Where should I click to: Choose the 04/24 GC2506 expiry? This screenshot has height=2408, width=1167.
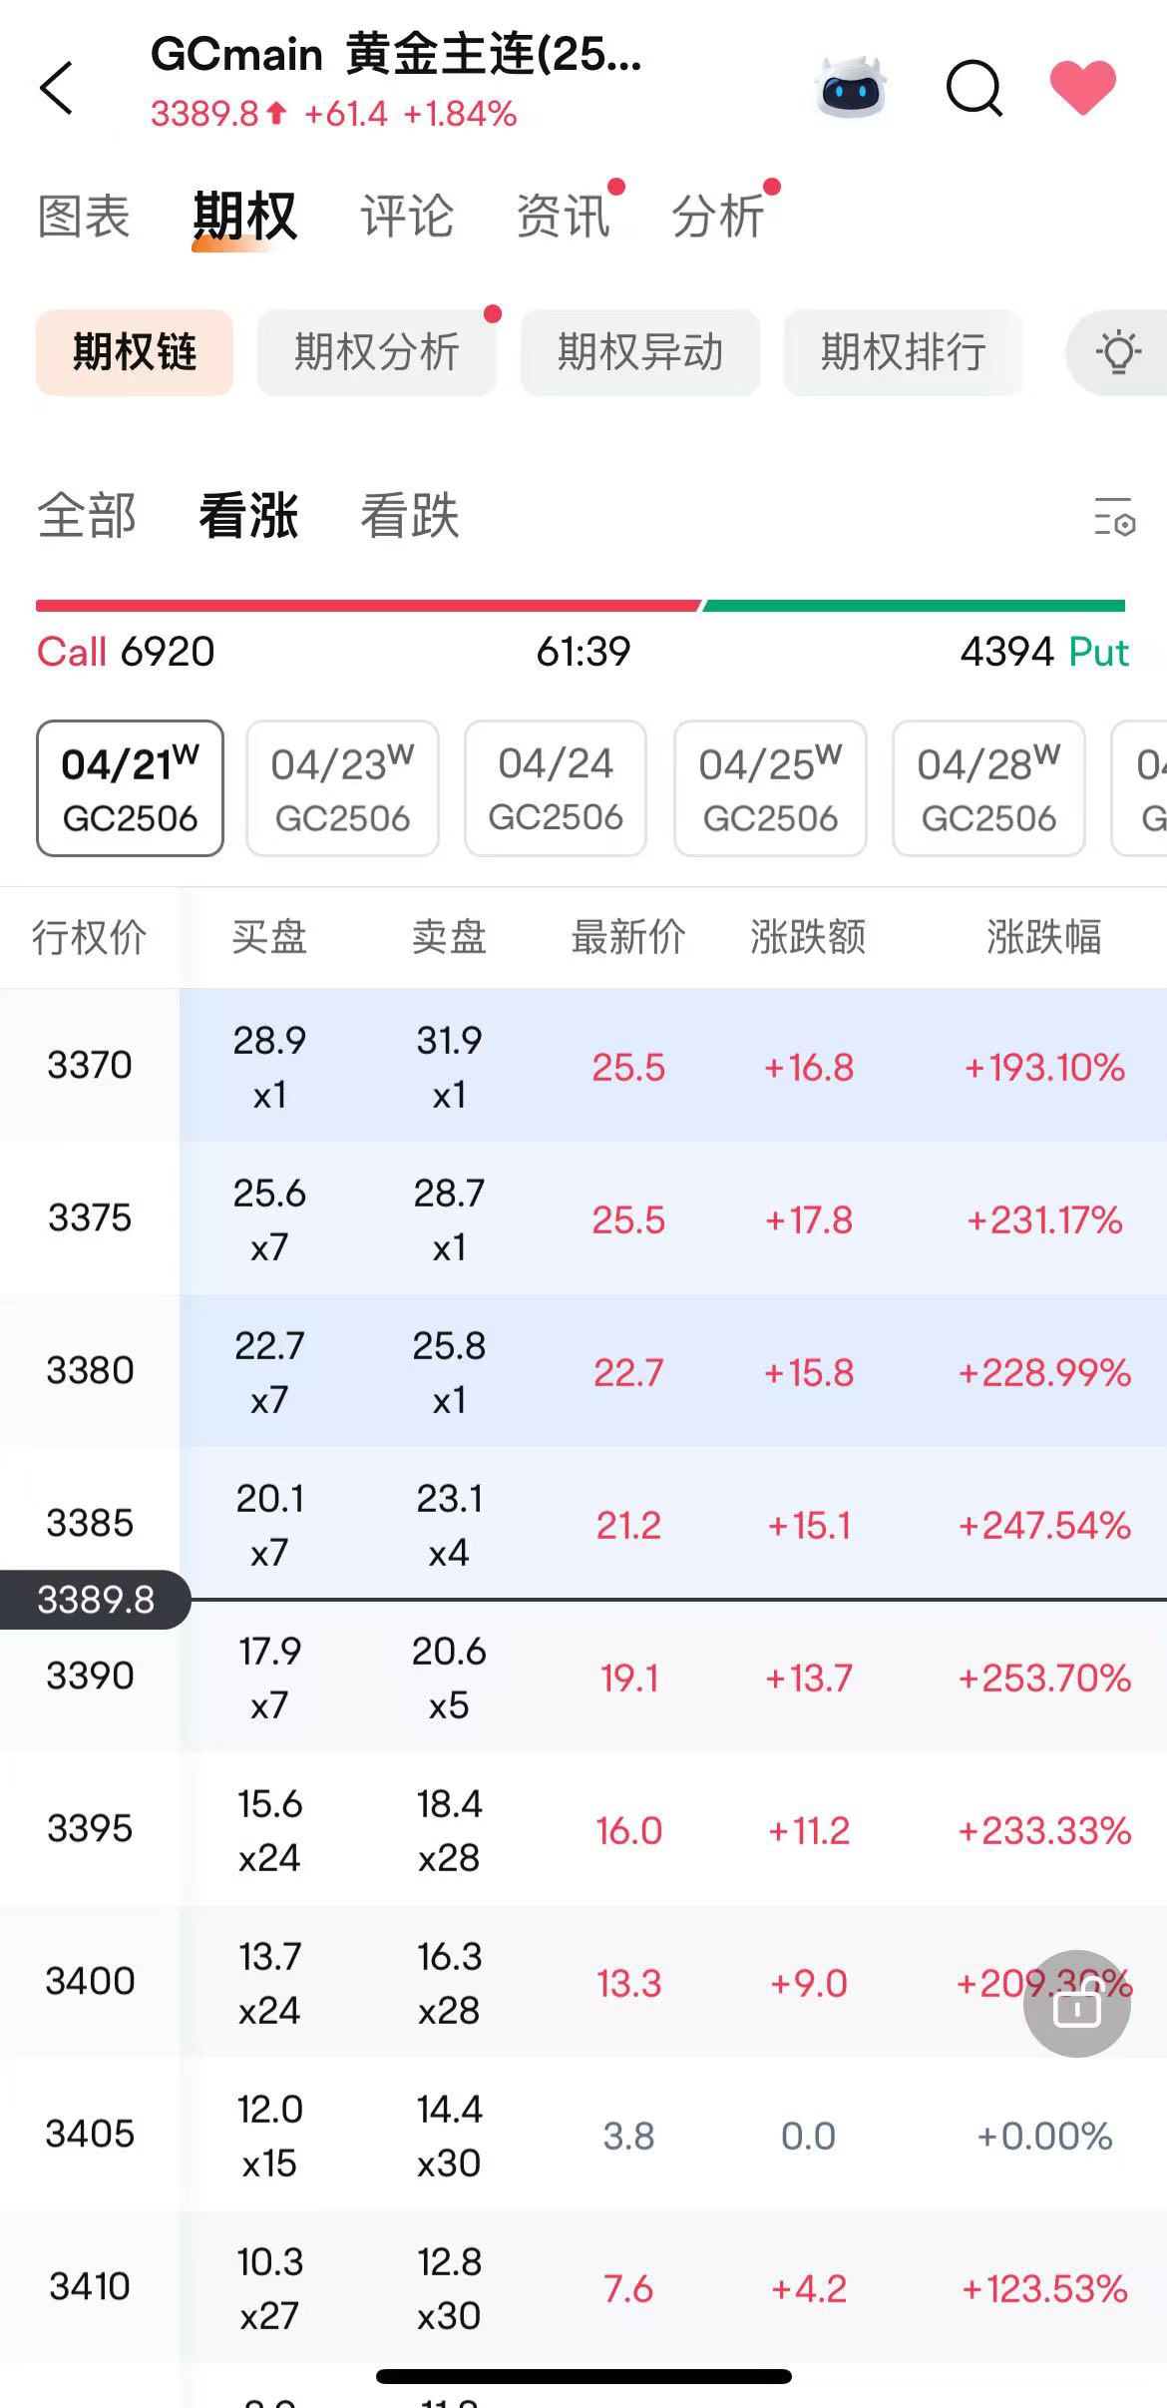(556, 788)
